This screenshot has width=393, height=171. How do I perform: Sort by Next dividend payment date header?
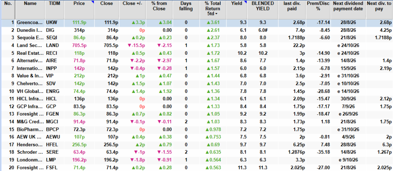click(x=348, y=6)
